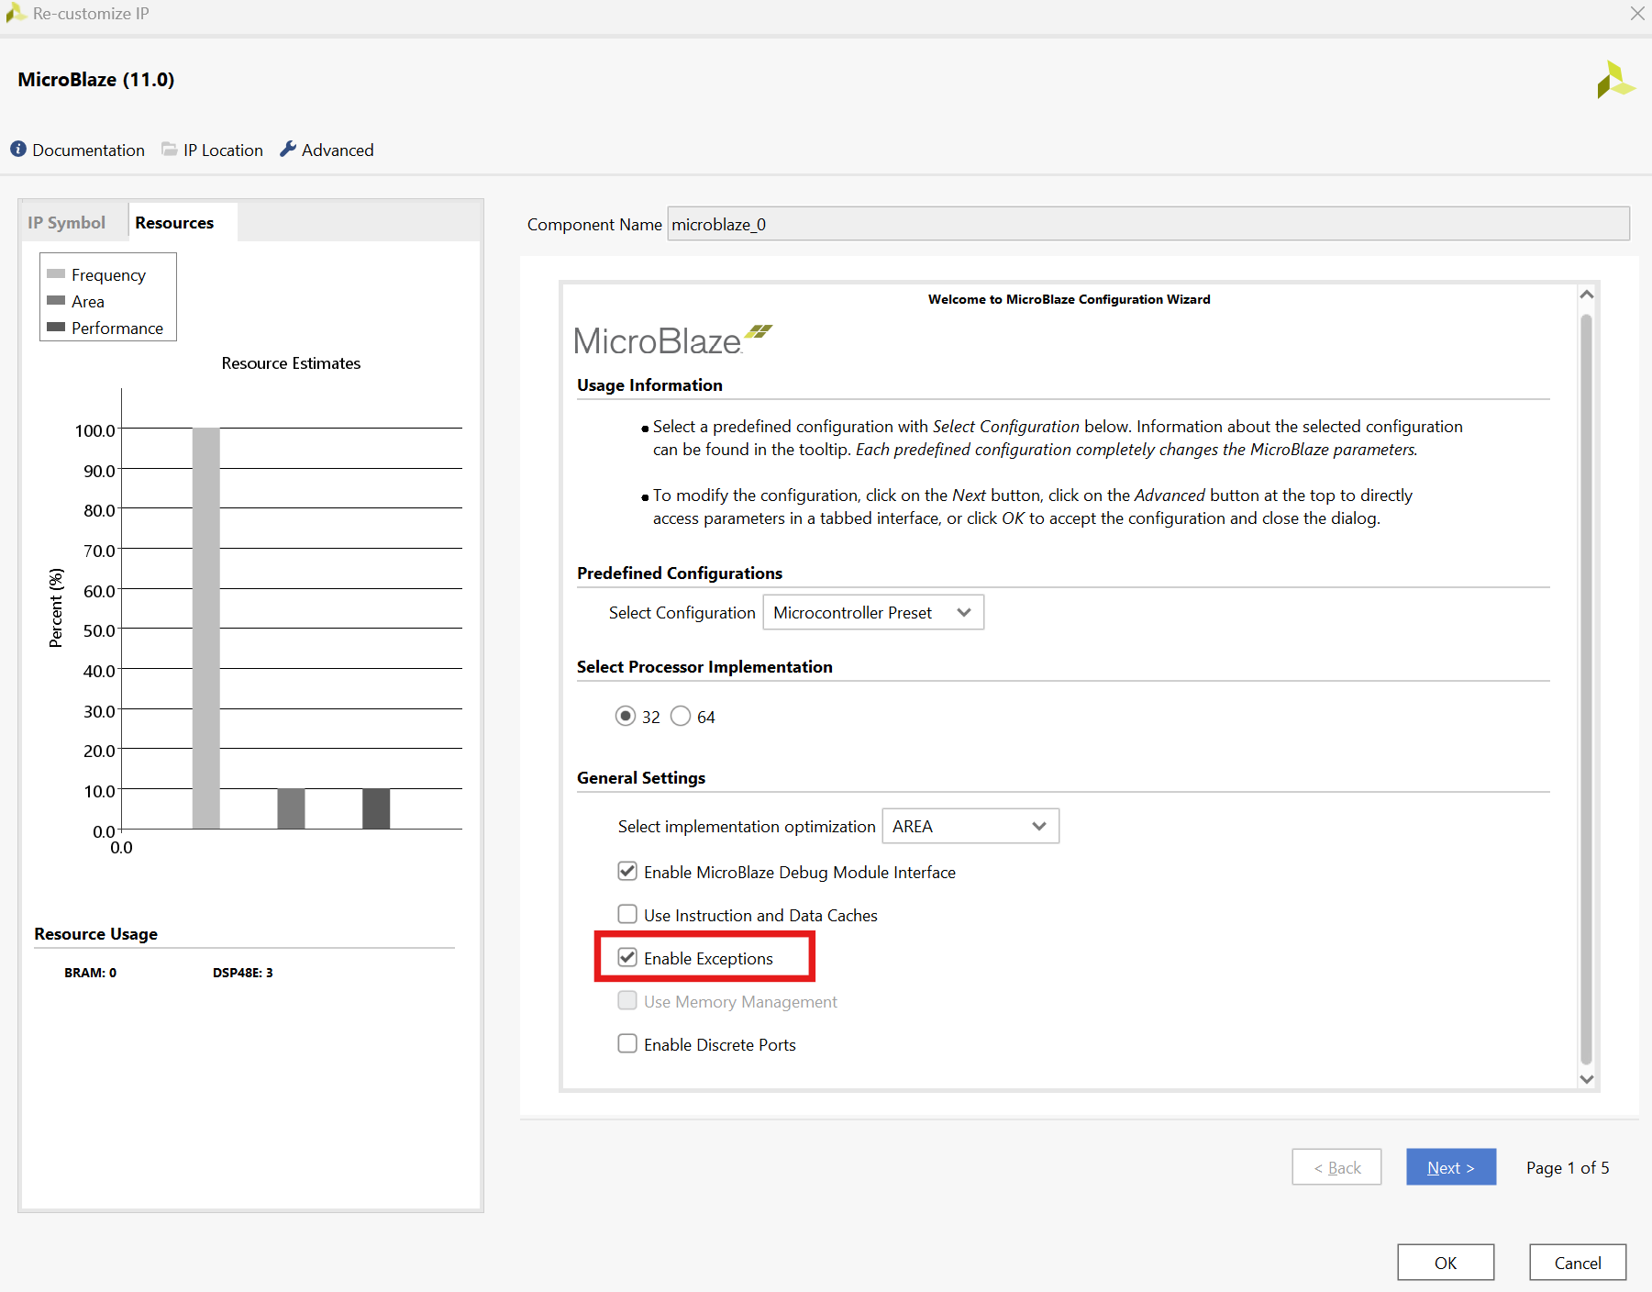Click the 'DSP48E: 3' resource text

(243, 973)
